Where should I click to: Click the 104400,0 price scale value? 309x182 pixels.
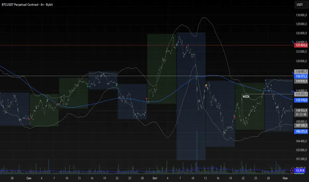[301, 141]
